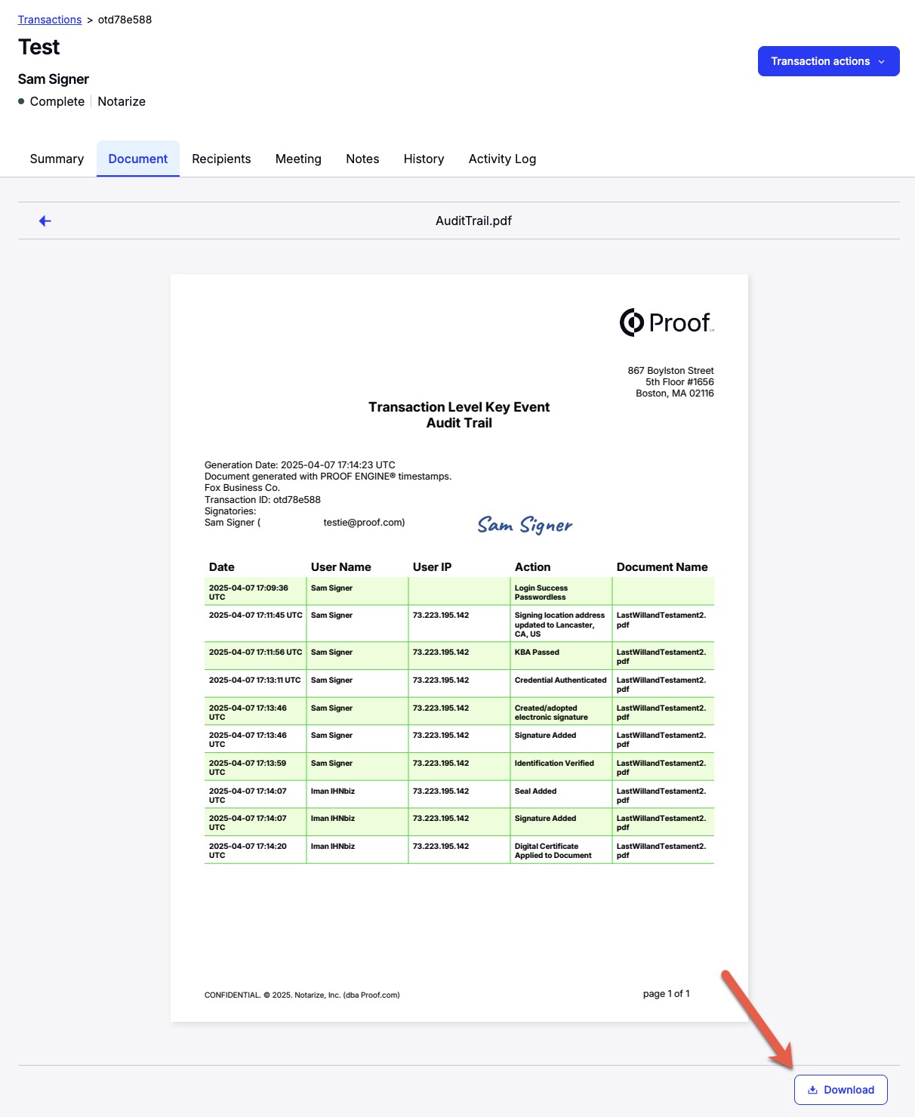Click the testie@proof.com email in the document
Viewport: 915px width, 1117px height.
(364, 523)
